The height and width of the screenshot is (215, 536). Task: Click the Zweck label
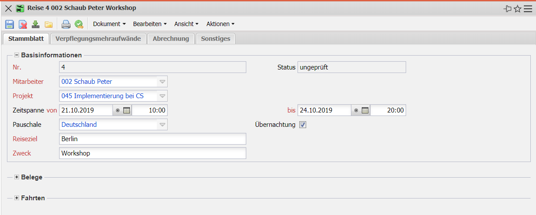pos(22,153)
